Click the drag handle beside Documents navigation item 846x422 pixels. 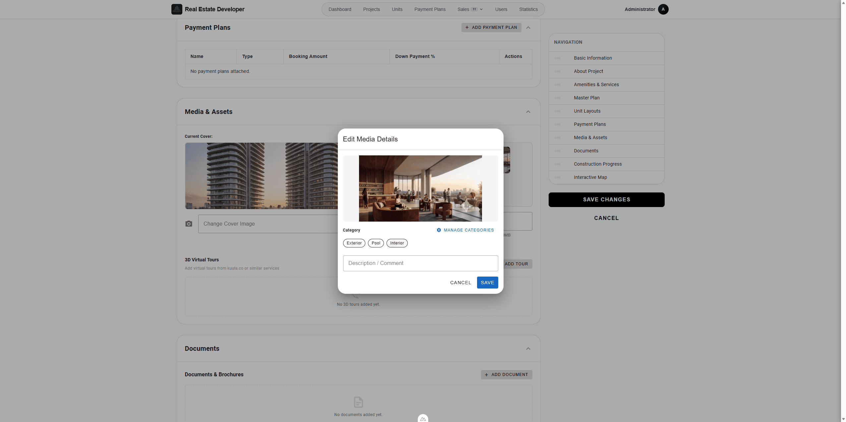point(558,151)
